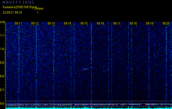Click the MROFFT [0.1.3] title text
The height and width of the screenshot is (109, 172).
18,2
